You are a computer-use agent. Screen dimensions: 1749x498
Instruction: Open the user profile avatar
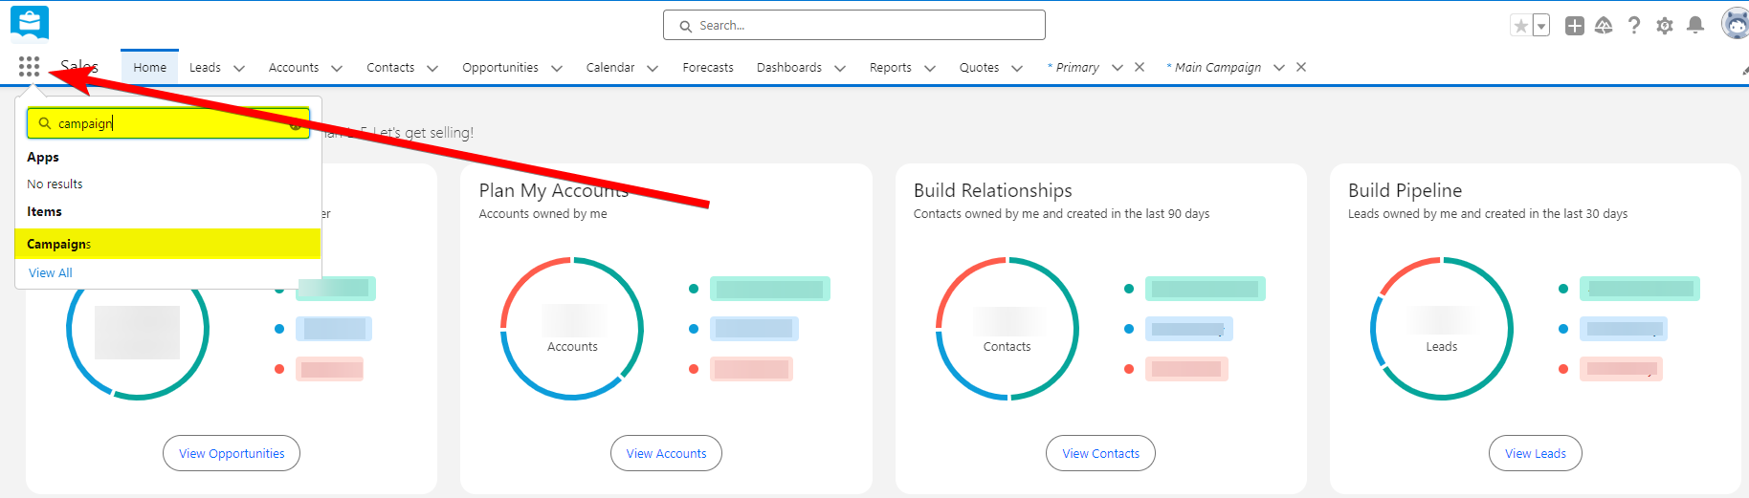point(1736,24)
